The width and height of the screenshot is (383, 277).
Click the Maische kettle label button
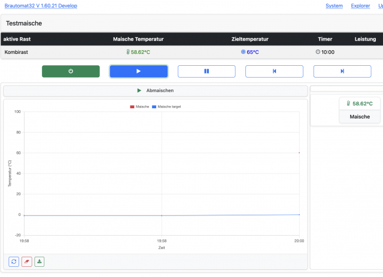click(x=360, y=117)
